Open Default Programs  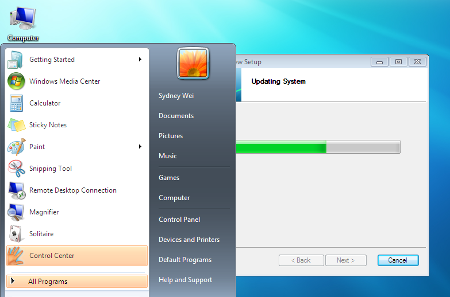(x=185, y=260)
